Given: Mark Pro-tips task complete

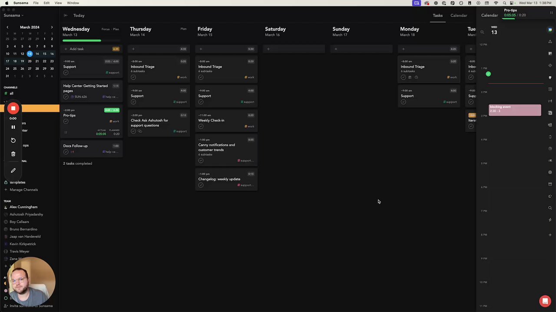Looking at the screenshot, I should click(x=66, y=121).
